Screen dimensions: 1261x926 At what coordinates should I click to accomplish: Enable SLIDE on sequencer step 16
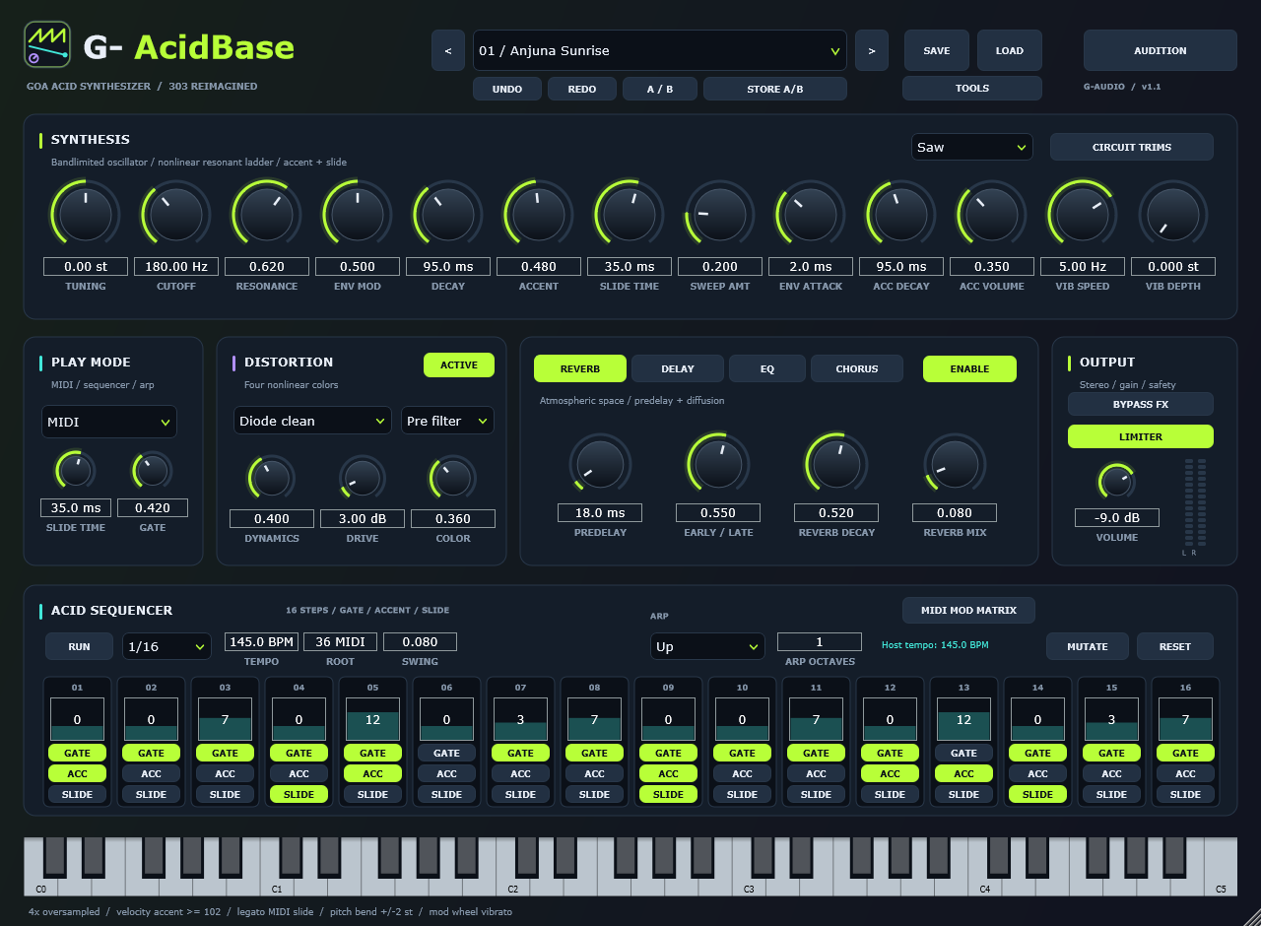pos(1186,795)
